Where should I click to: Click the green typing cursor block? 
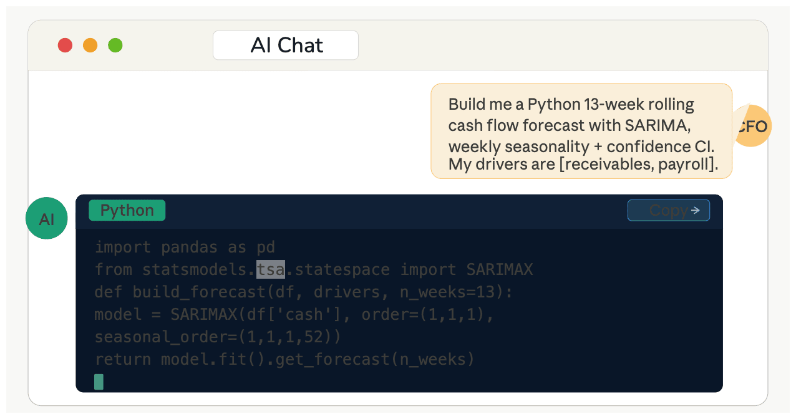(x=99, y=382)
